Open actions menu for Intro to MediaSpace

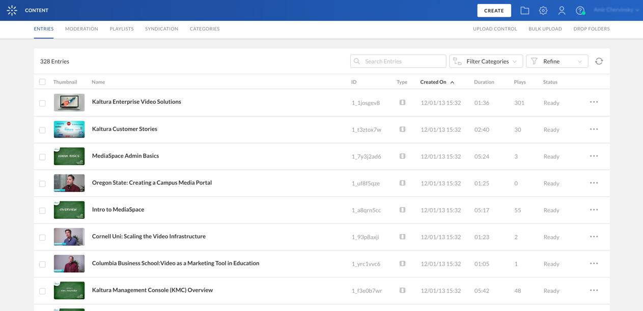[594, 210]
